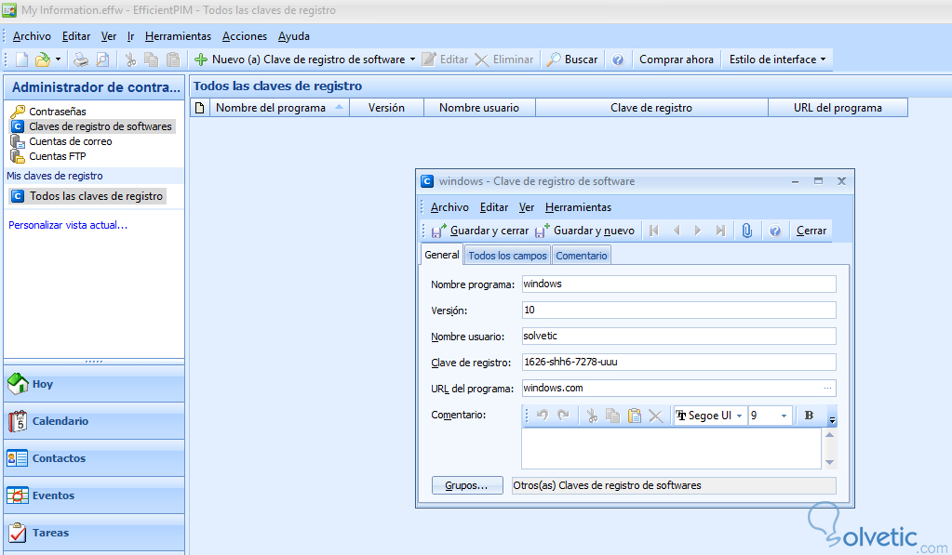Open the dialog's Editar menu
This screenshot has width=952, height=555.
pos(493,207)
